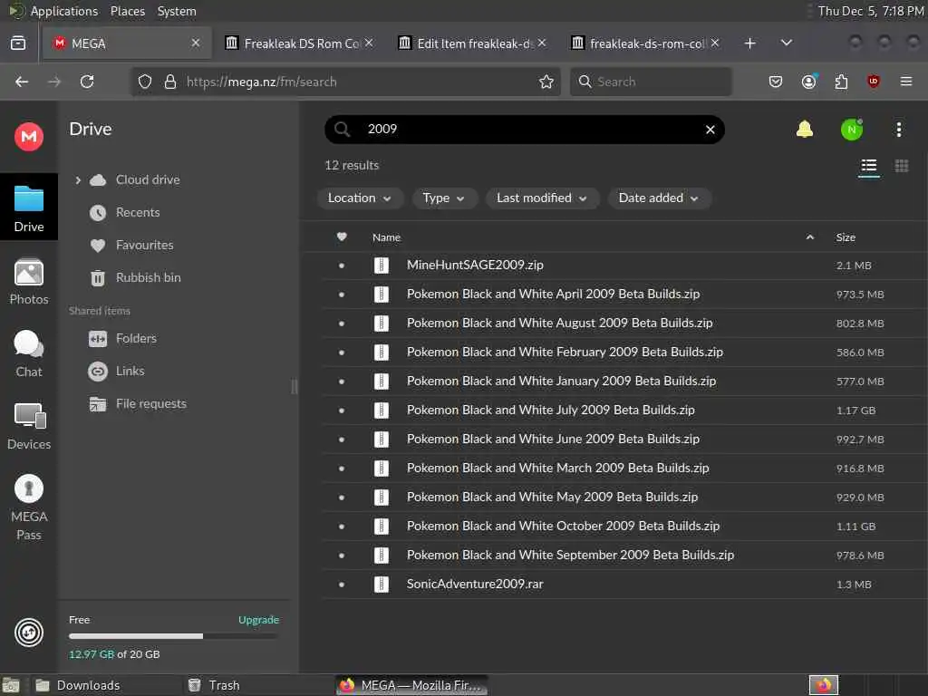Viewport: 928px width, 696px height.
Task: Switch to grid thumbnail view
Action: 902,166
